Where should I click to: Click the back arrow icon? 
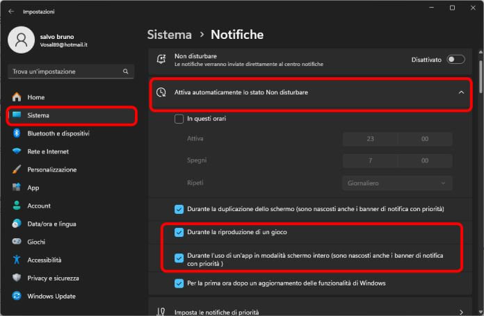[x=11, y=11]
